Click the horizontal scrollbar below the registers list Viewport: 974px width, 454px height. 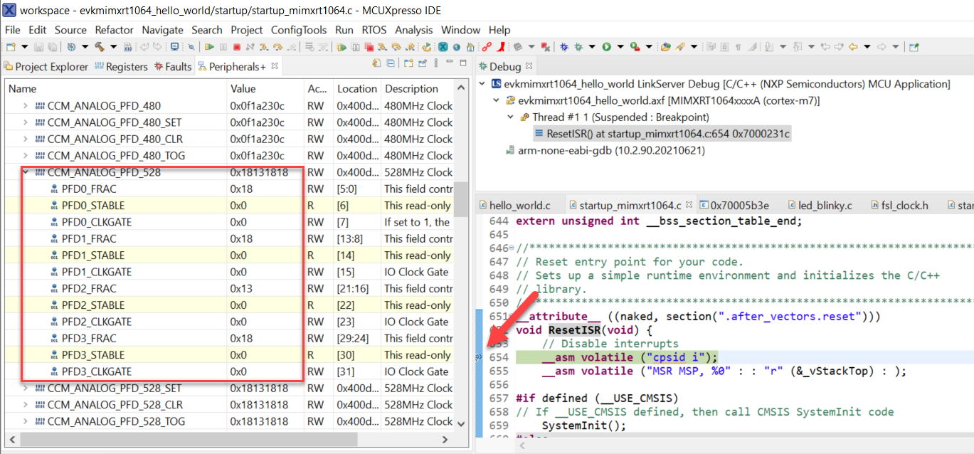tap(213, 441)
